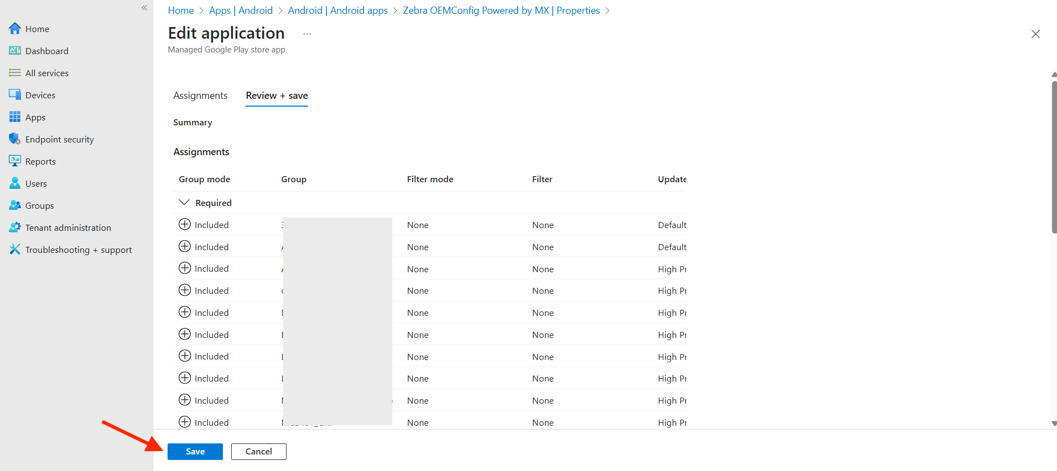Open Endpoint security shield icon
This screenshot has width=1057, height=471.
15,139
